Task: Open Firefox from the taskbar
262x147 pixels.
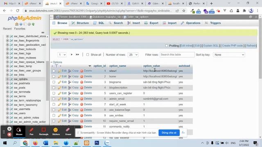Action: tap(35, 143)
